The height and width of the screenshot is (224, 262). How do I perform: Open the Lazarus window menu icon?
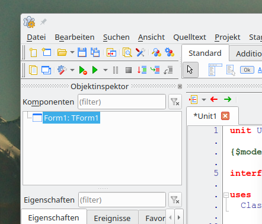click(x=29, y=22)
